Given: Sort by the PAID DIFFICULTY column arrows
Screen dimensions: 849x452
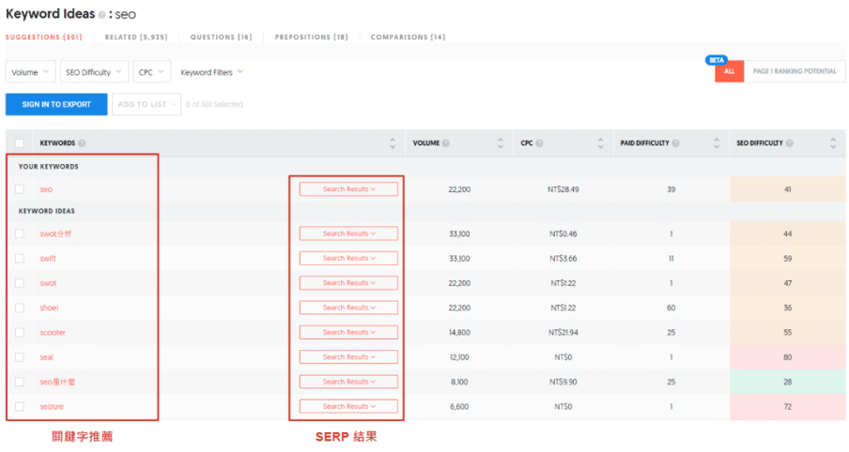Looking at the screenshot, I should click(717, 143).
